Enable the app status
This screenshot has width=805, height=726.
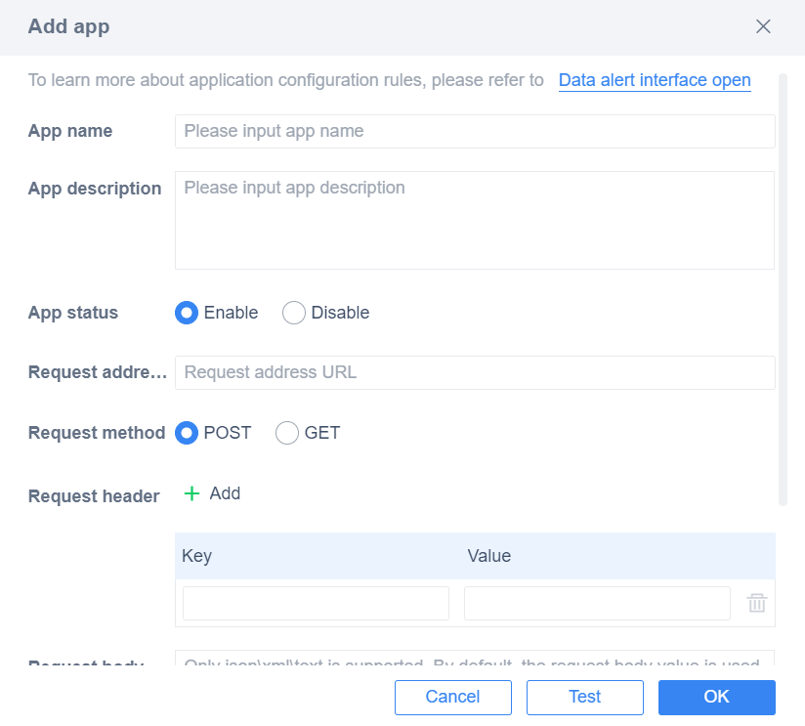coord(187,313)
